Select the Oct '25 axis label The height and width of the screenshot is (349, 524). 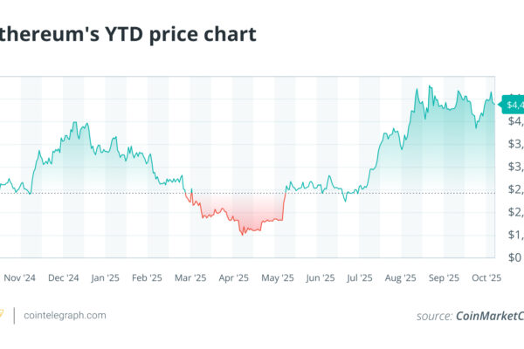485,278
